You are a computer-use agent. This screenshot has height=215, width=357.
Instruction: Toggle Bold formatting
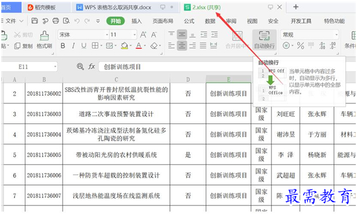63,45
